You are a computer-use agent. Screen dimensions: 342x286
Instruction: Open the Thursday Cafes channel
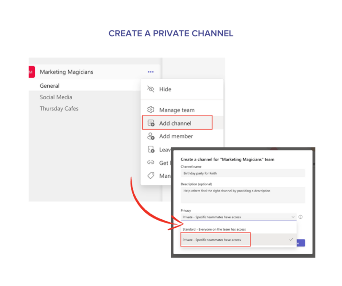click(59, 109)
